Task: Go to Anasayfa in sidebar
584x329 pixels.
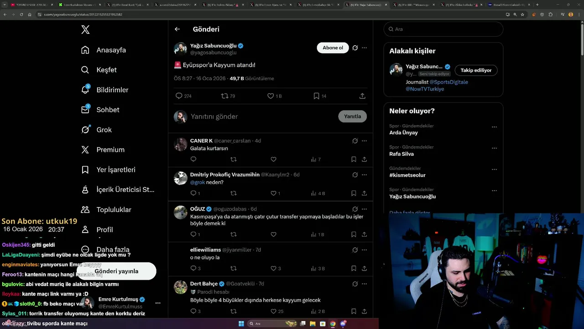Action: pyautogui.click(x=104, y=50)
